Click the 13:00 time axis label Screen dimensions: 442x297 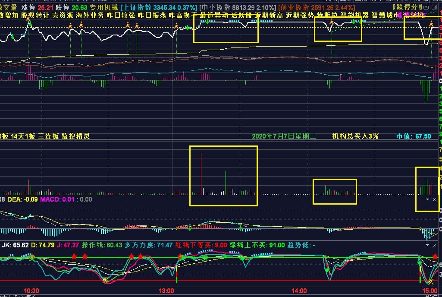pos(166,291)
